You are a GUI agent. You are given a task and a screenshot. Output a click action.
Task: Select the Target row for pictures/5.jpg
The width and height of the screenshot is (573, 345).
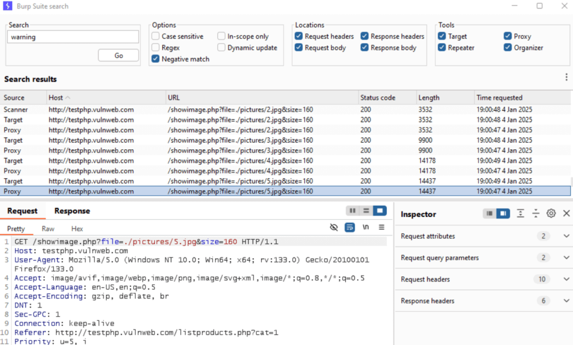[x=285, y=181]
